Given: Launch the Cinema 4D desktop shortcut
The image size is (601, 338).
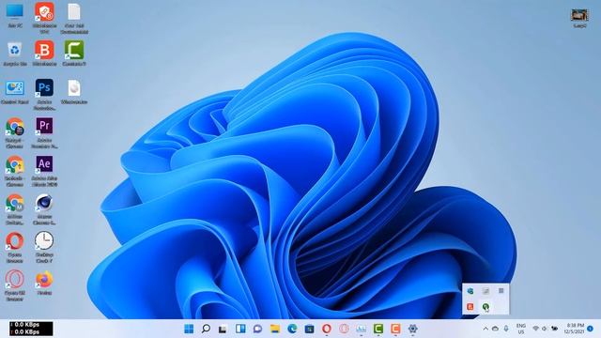Looking at the screenshot, I should click(44, 208).
